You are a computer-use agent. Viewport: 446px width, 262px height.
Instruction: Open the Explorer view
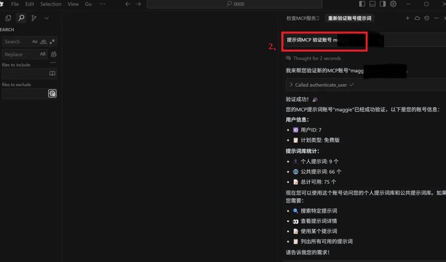(x=8, y=18)
